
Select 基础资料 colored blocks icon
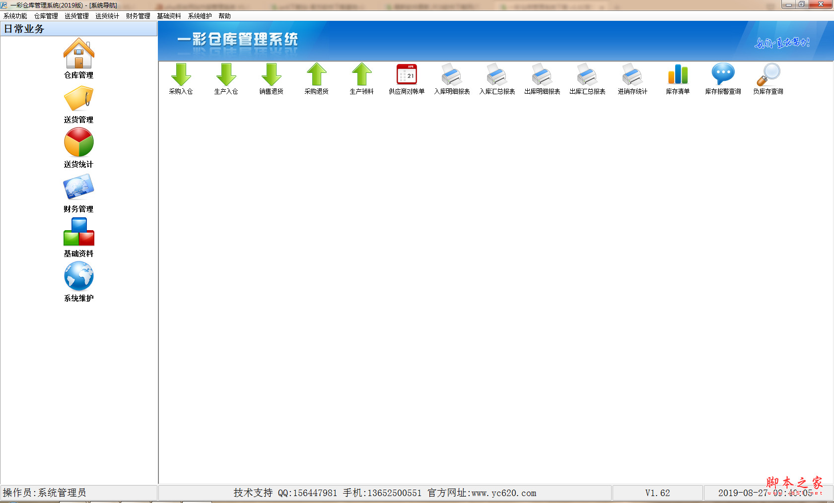78,232
